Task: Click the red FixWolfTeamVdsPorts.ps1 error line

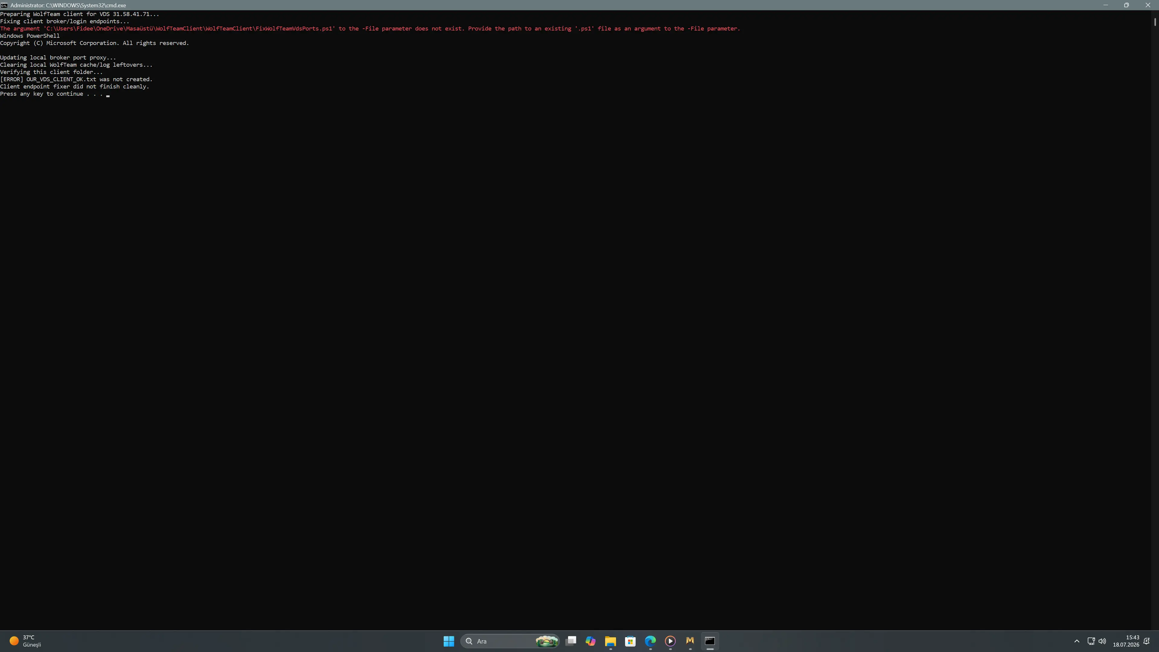Action: point(370,29)
